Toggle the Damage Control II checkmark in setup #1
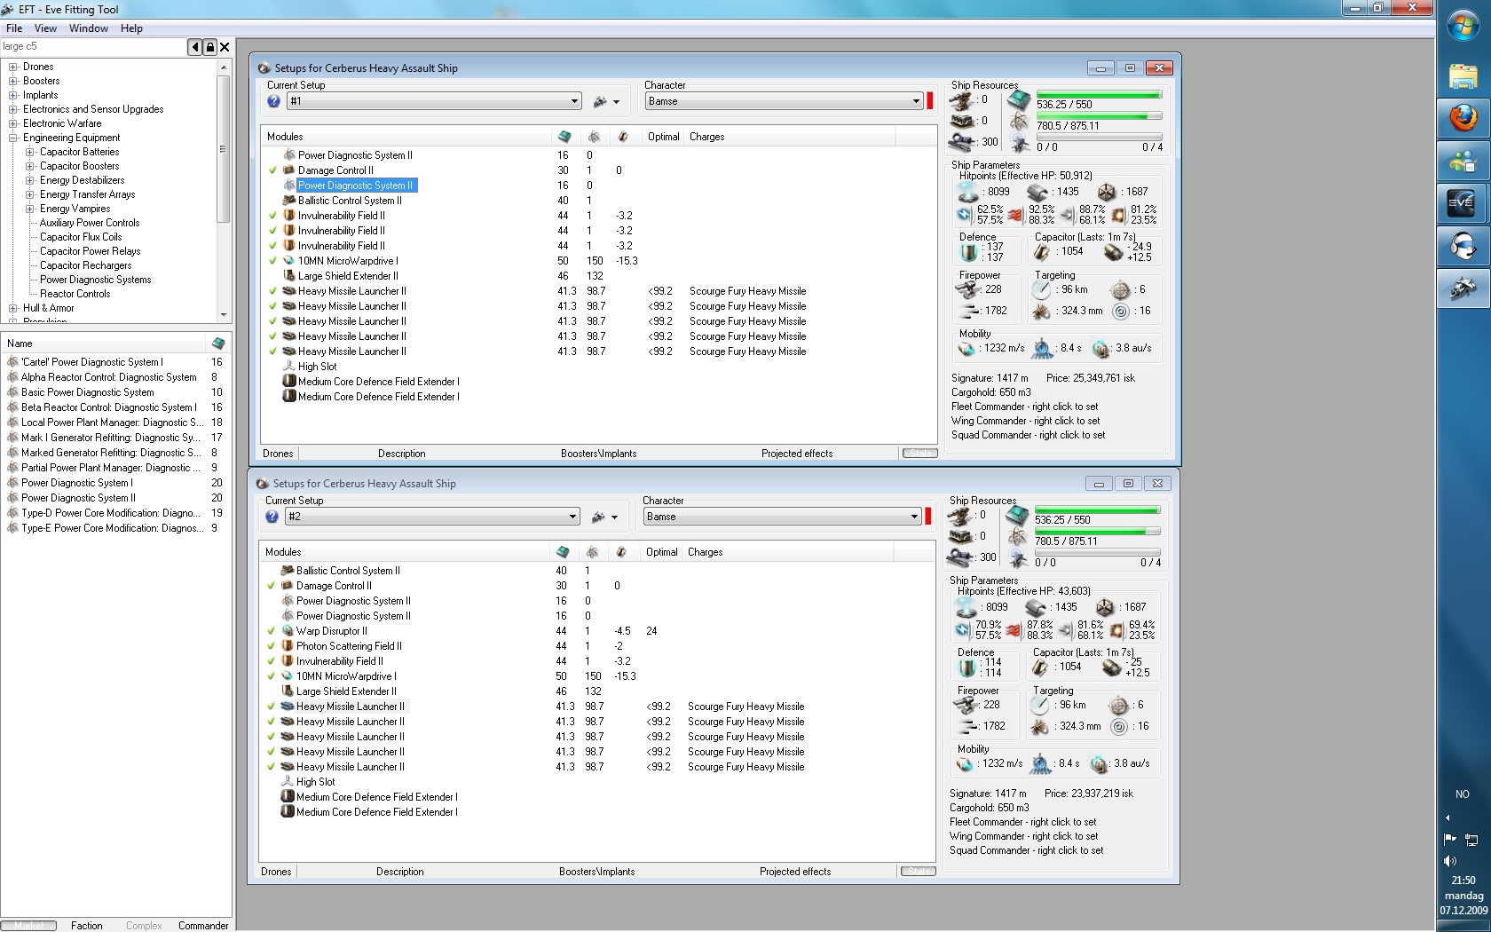The image size is (1491, 932). pyautogui.click(x=272, y=170)
